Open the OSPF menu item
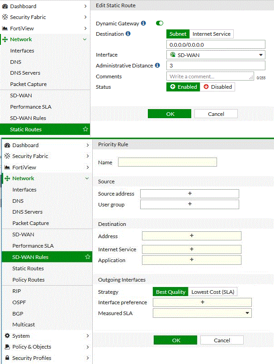The width and height of the screenshot is (274, 364). pyautogui.click(x=19, y=302)
